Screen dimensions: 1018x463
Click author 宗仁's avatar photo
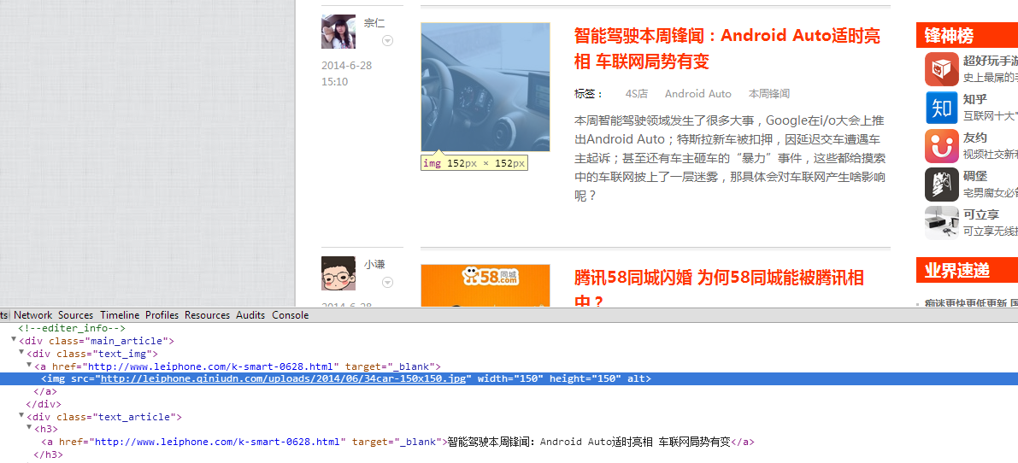(x=338, y=32)
